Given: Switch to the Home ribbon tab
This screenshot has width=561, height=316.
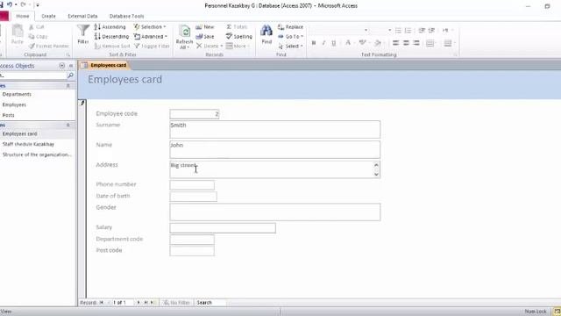Looking at the screenshot, I should (x=23, y=16).
